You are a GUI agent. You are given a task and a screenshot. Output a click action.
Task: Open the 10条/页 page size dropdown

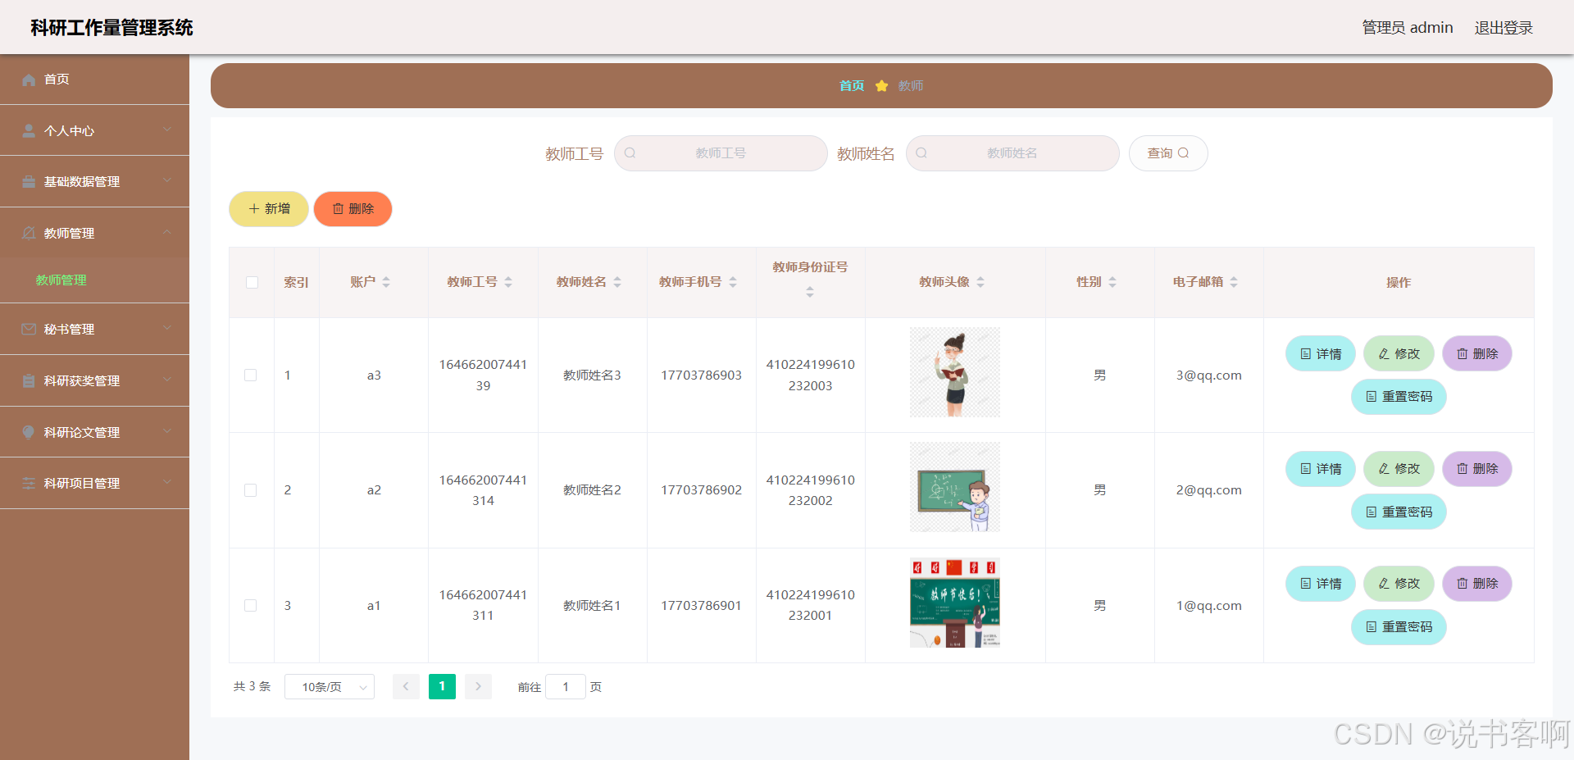tap(329, 686)
